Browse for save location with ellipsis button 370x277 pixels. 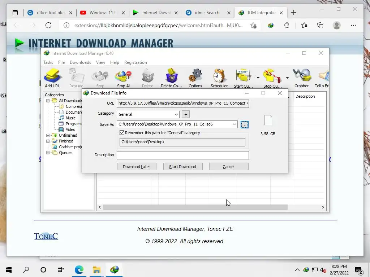(245, 124)
